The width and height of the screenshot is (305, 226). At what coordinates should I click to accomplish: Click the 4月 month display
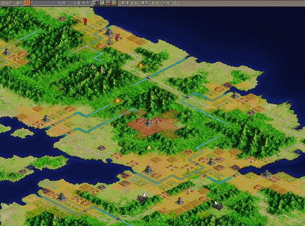point(19,3)
